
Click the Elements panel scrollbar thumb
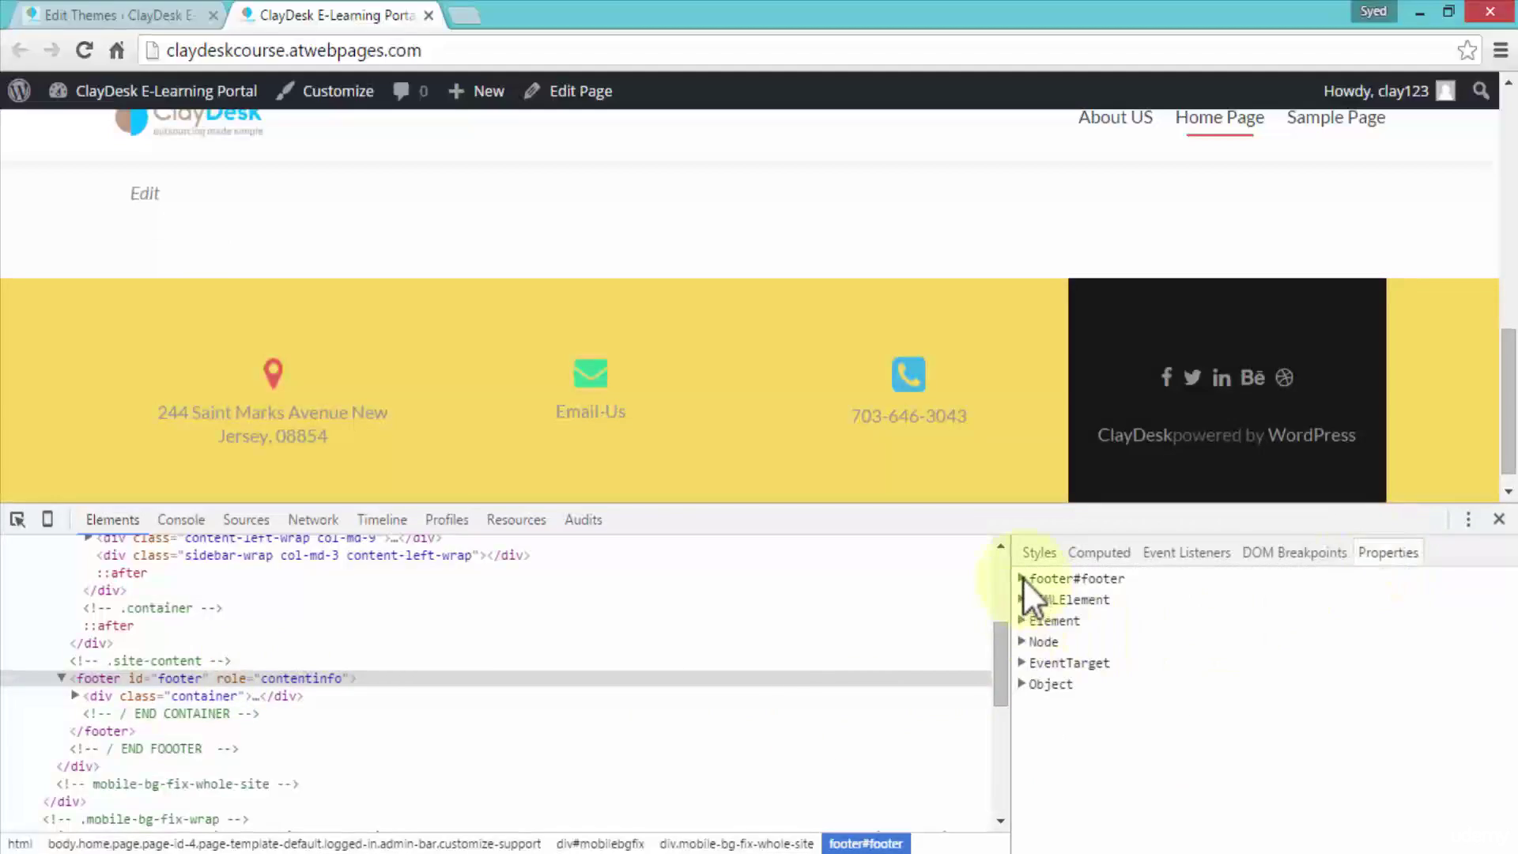coord(1000,663)
